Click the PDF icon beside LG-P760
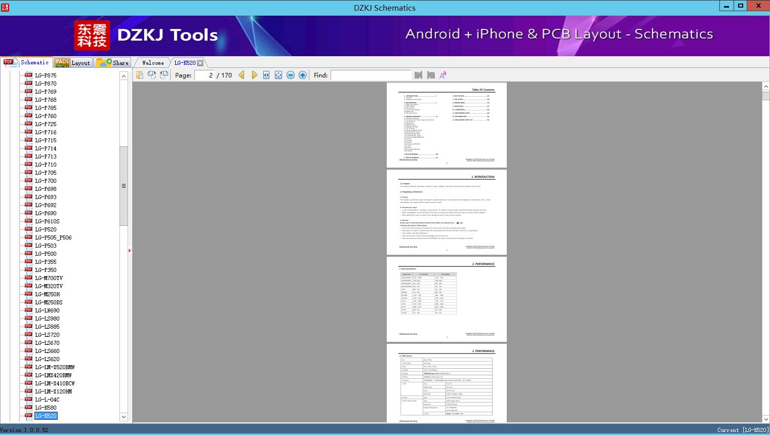The image size is (770, 435). [28, 116]
